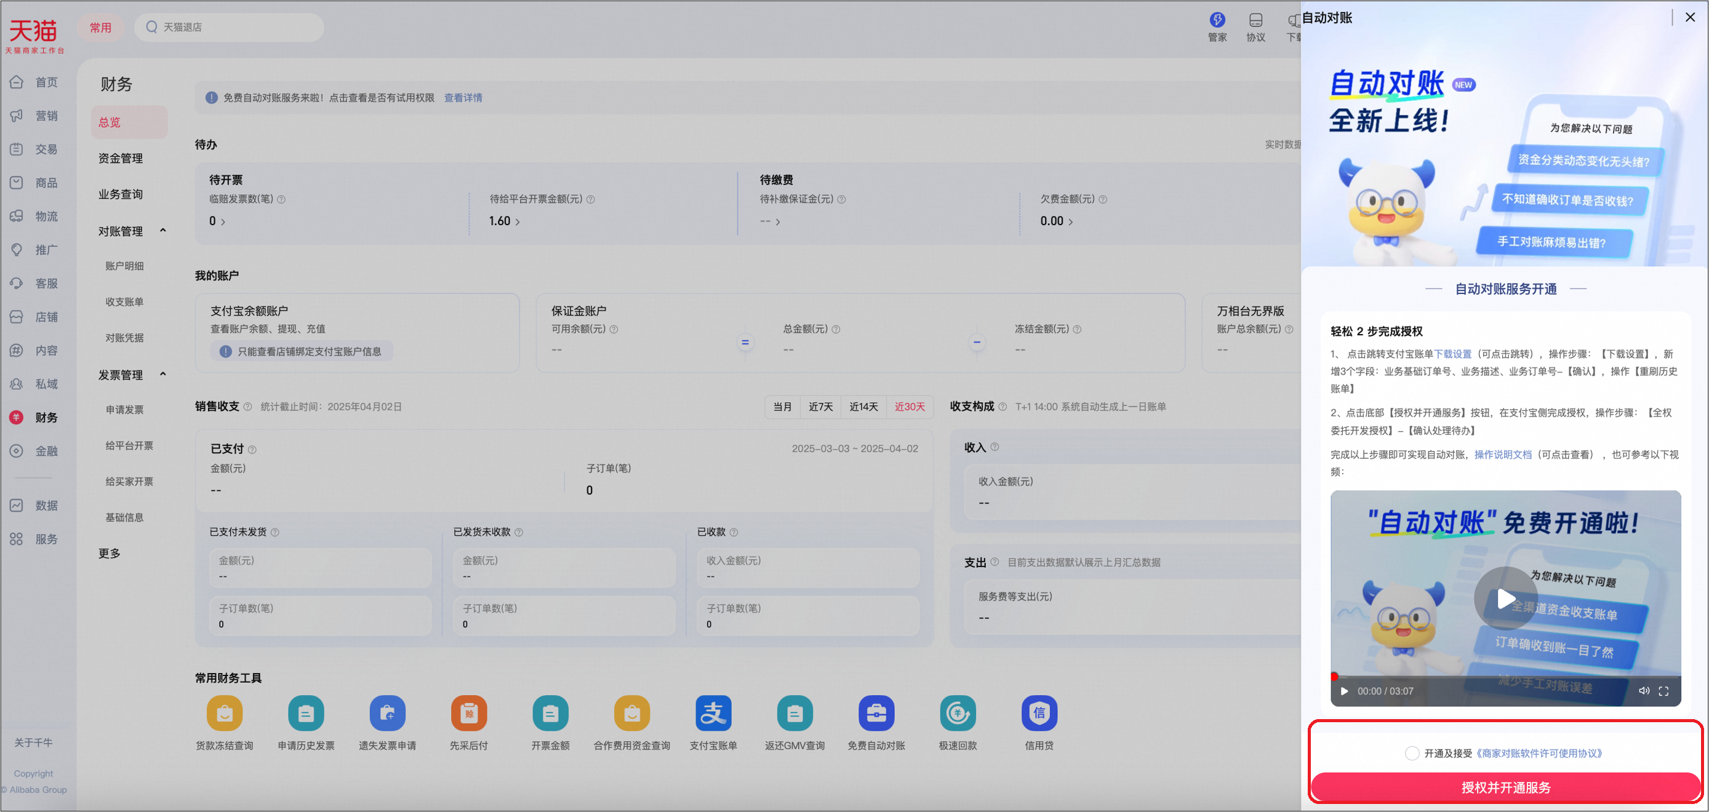Click the 协议 icon in top bar
The width and height of the screenshot is (1709, 812).
pyautogui.click(x=1256, y=20)
